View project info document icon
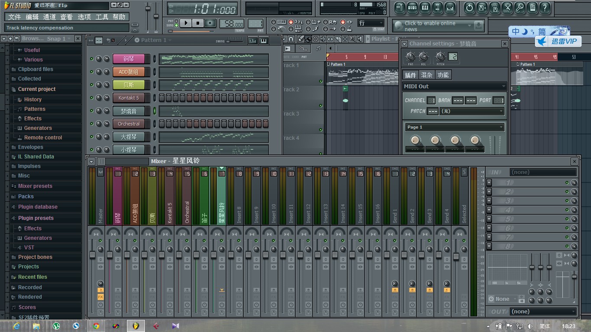This screenshot has width=591, height=332. [532, 7]
